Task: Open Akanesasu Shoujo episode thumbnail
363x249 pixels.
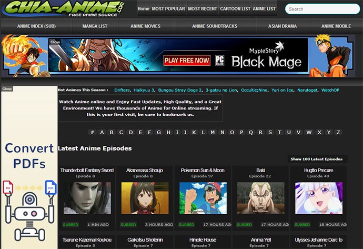Action: point(145,198)
